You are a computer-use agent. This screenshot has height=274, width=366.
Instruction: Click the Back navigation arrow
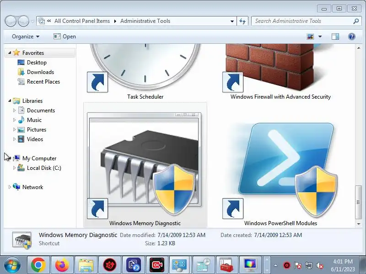click(x=11, y=21)
